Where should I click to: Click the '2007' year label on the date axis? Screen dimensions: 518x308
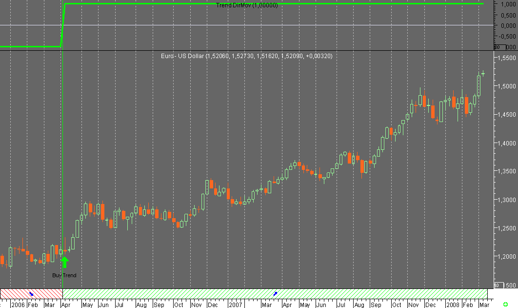pos(236,305)
